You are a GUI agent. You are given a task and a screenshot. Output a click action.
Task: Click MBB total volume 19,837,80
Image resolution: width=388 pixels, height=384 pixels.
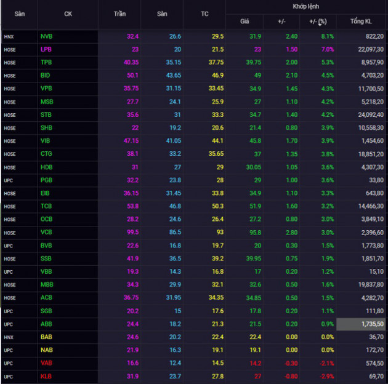coord(371,284)
